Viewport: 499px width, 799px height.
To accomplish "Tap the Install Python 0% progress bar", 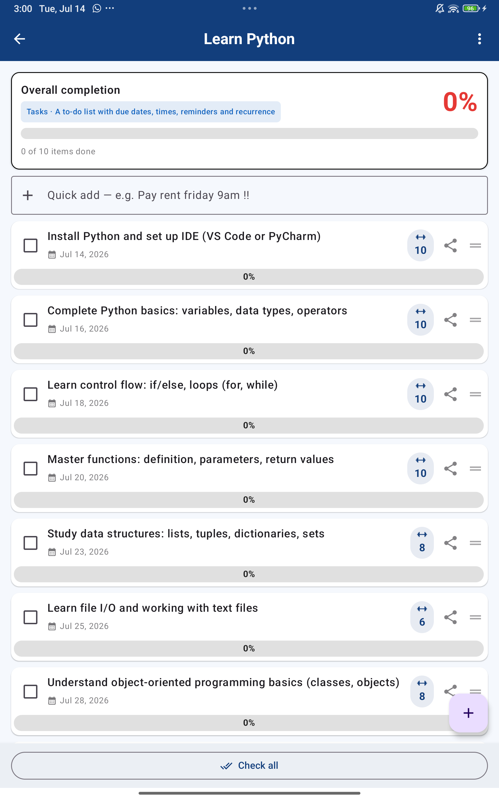I will pyautogui.click(x=248, y=277).
